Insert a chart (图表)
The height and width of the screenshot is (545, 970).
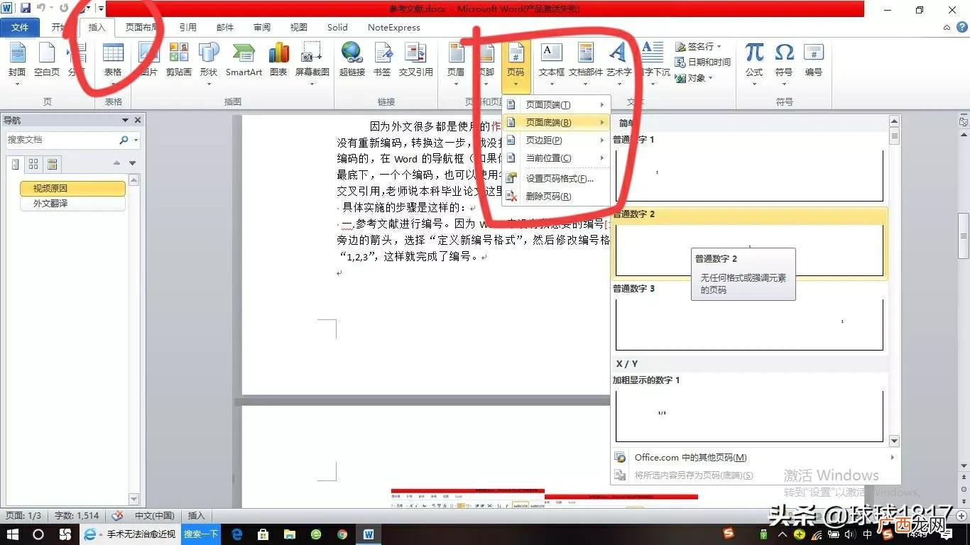click(x=278, y=60)
